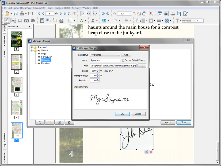Open Search with the binoculars icon

click(x=33, y=21)
